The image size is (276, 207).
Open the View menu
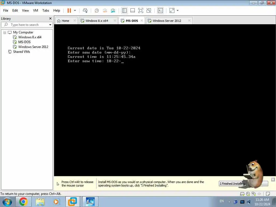pos(25,11)
